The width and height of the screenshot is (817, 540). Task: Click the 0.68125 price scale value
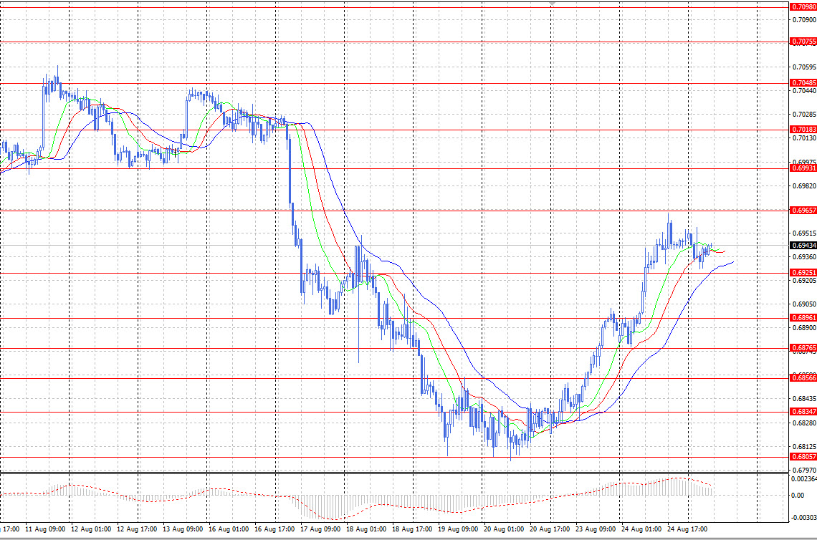click(804, 447)
